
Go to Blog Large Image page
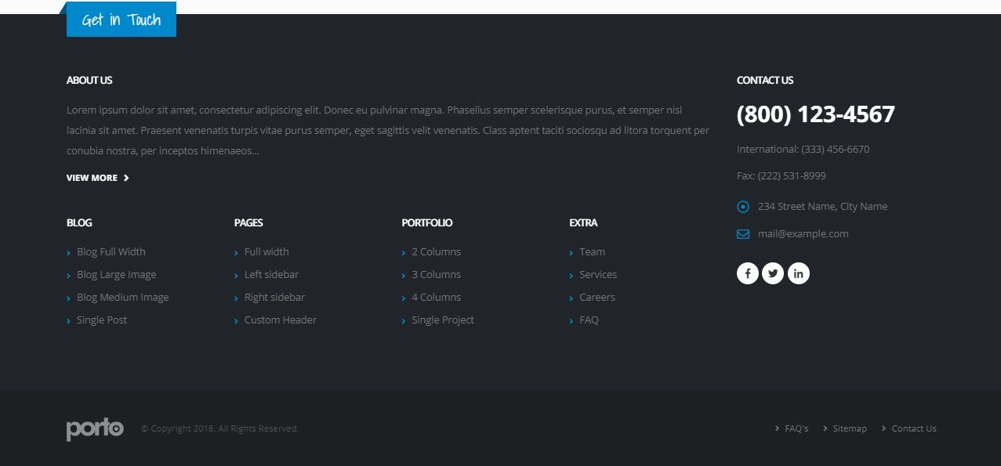coord(116,274)
